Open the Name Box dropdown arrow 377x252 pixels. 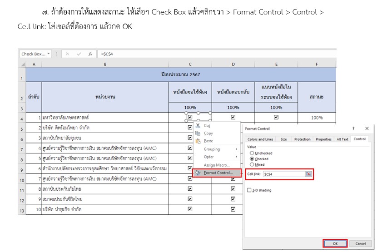coord(49,54)
